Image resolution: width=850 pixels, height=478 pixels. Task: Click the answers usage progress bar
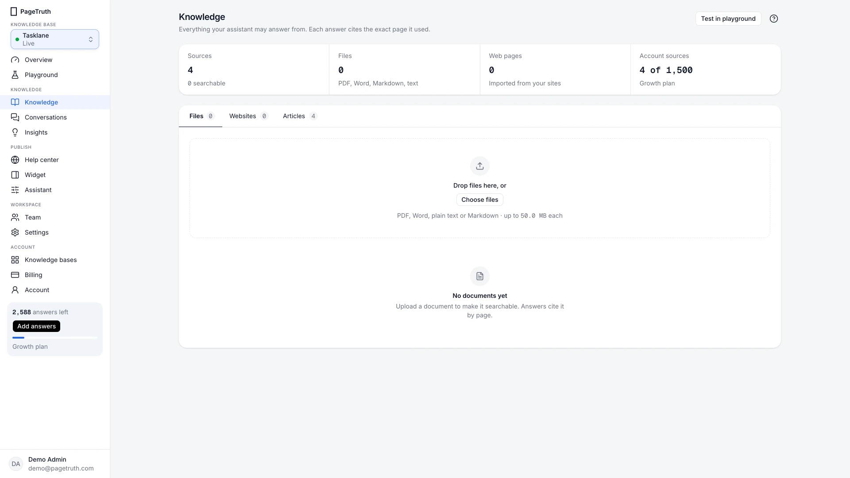tap(55, 338)
